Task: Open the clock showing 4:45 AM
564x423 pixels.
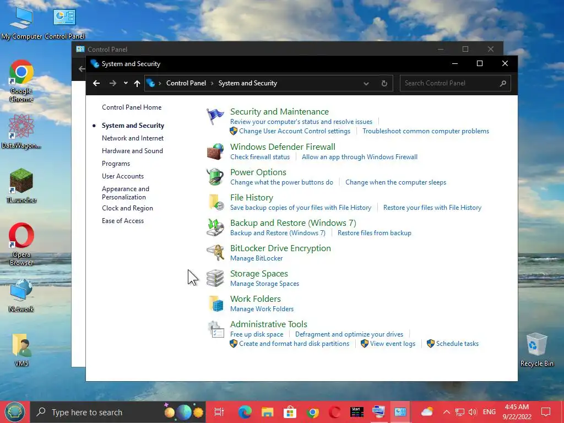Action: point(517,412)
